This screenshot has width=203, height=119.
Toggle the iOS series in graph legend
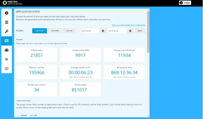(33, 115)
